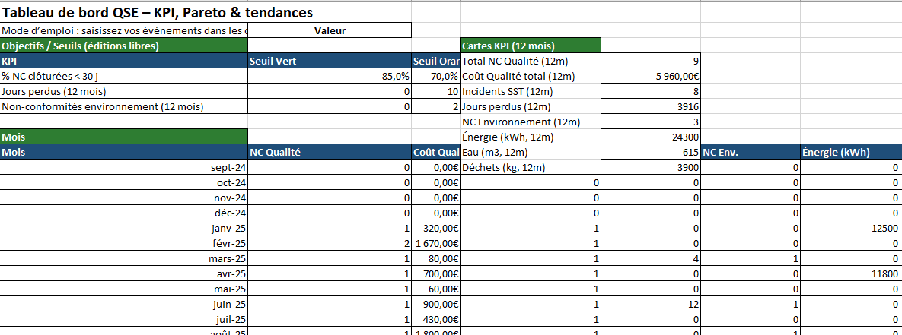Select the 12500 energy value cell
Image resolution: width=902 pixels, height=335 pixels.
coord(849,228)
